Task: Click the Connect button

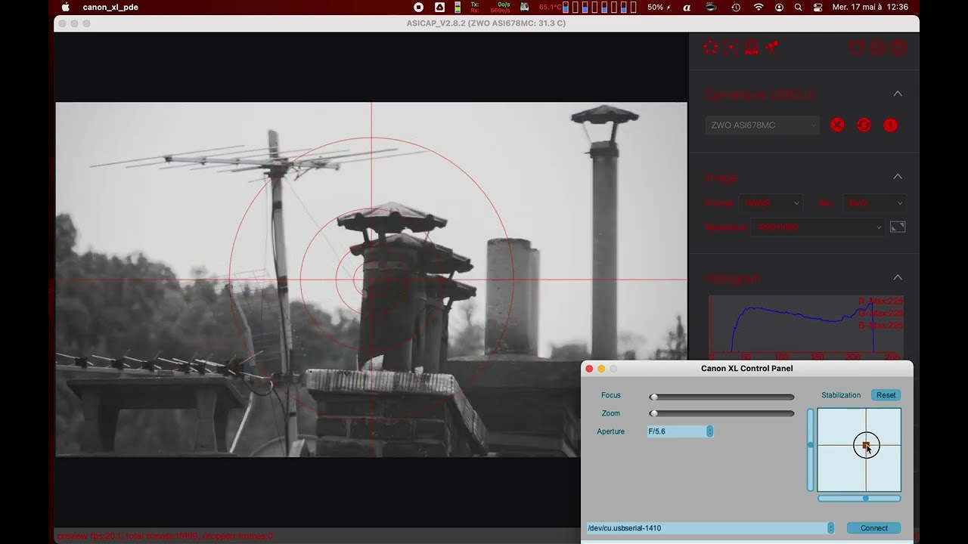Action: [x=874, y=528]
